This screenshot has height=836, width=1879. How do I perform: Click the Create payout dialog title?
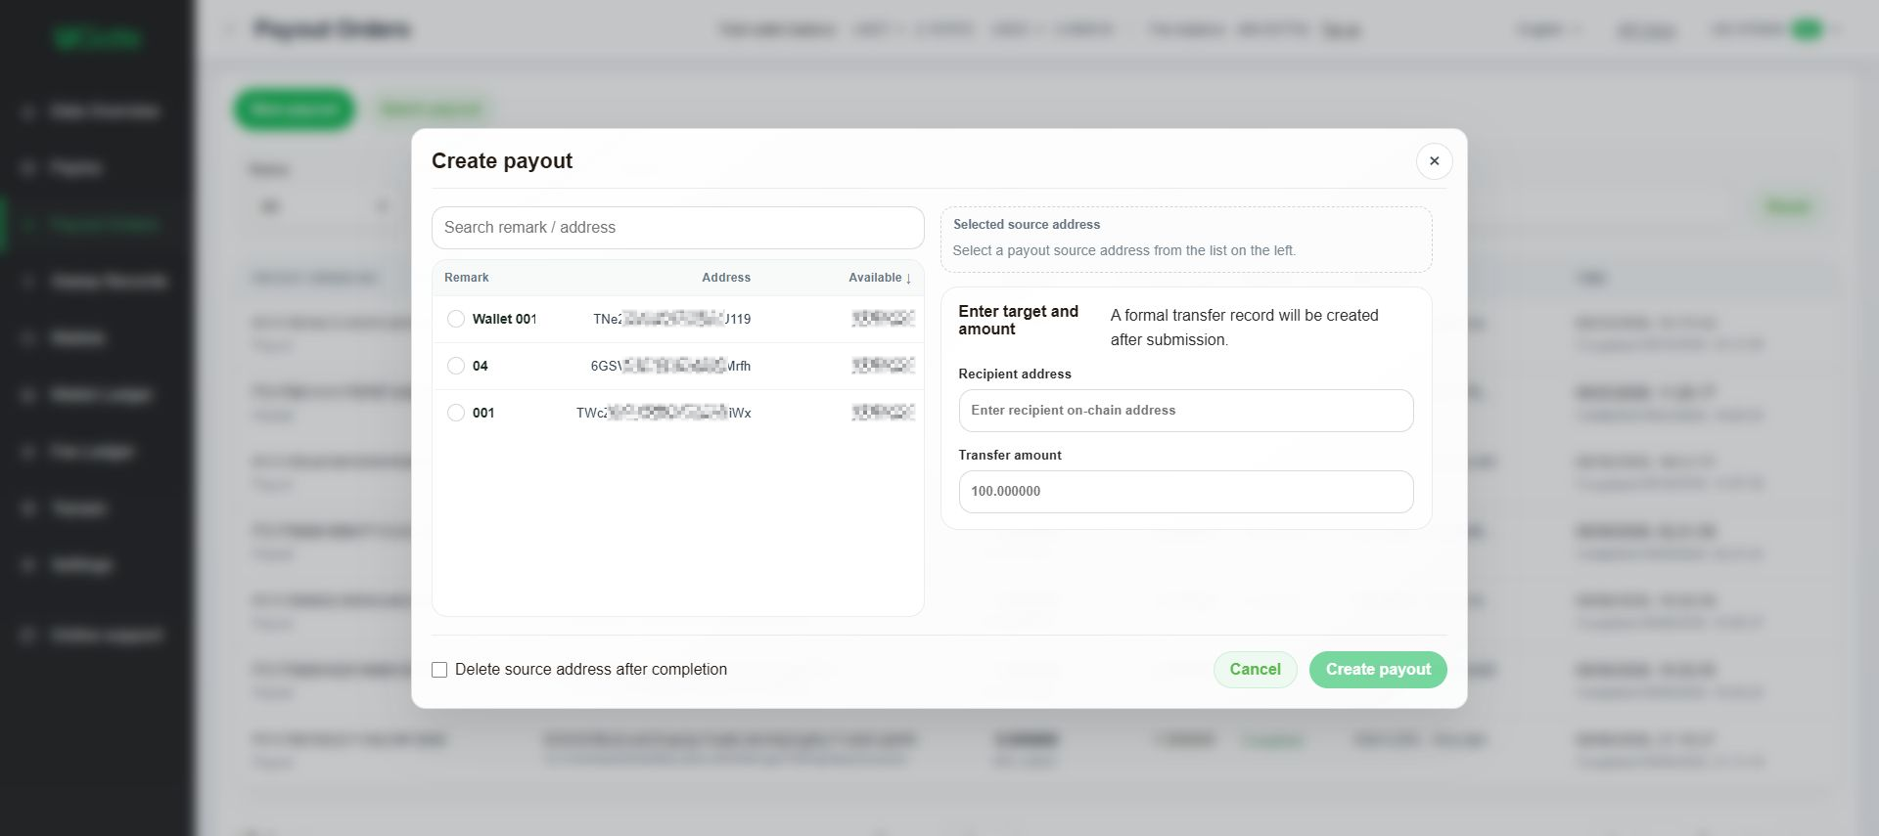click(x=502, y=161)
